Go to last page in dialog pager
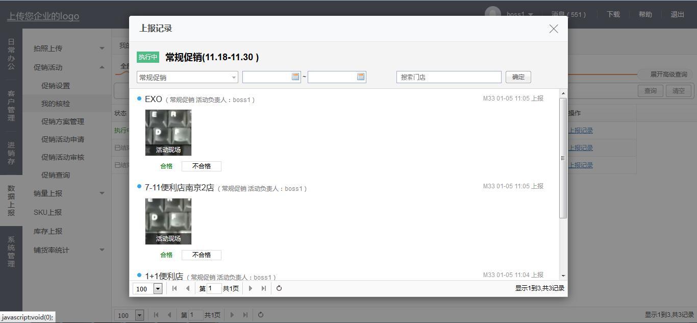Viewport: 697px width, 323px height. [x=263, y=288]
